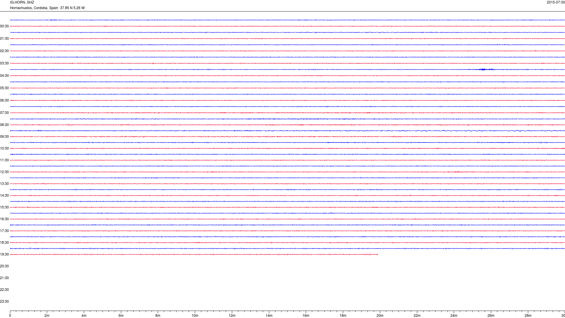Select the 05:30 time row label
The height and width of the screenshot is (318, 565).
4,88
